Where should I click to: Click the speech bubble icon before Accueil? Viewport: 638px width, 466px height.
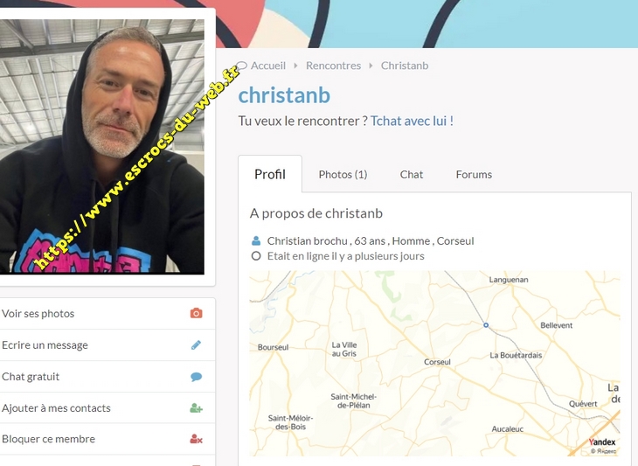click(242, 66)
